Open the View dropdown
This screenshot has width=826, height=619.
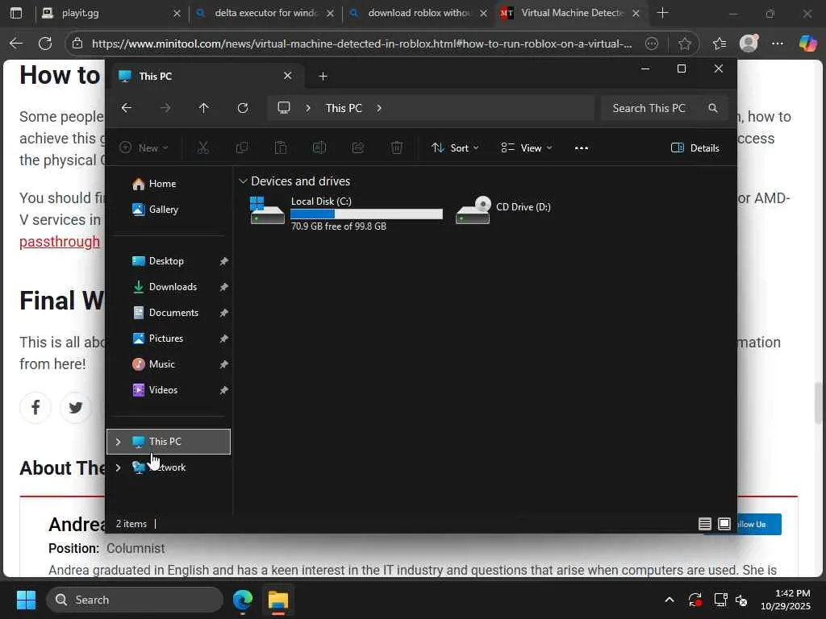coord(526,148)
